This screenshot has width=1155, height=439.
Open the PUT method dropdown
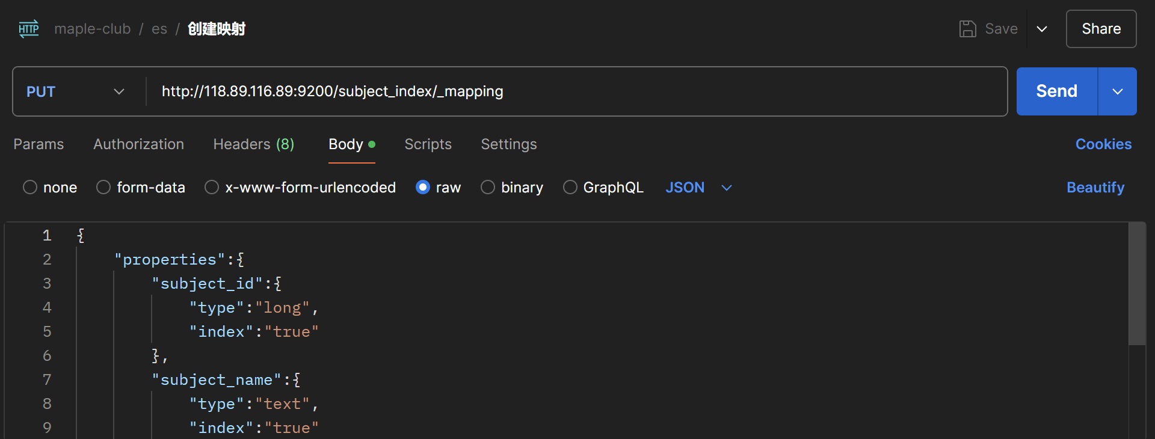[76, 91]
